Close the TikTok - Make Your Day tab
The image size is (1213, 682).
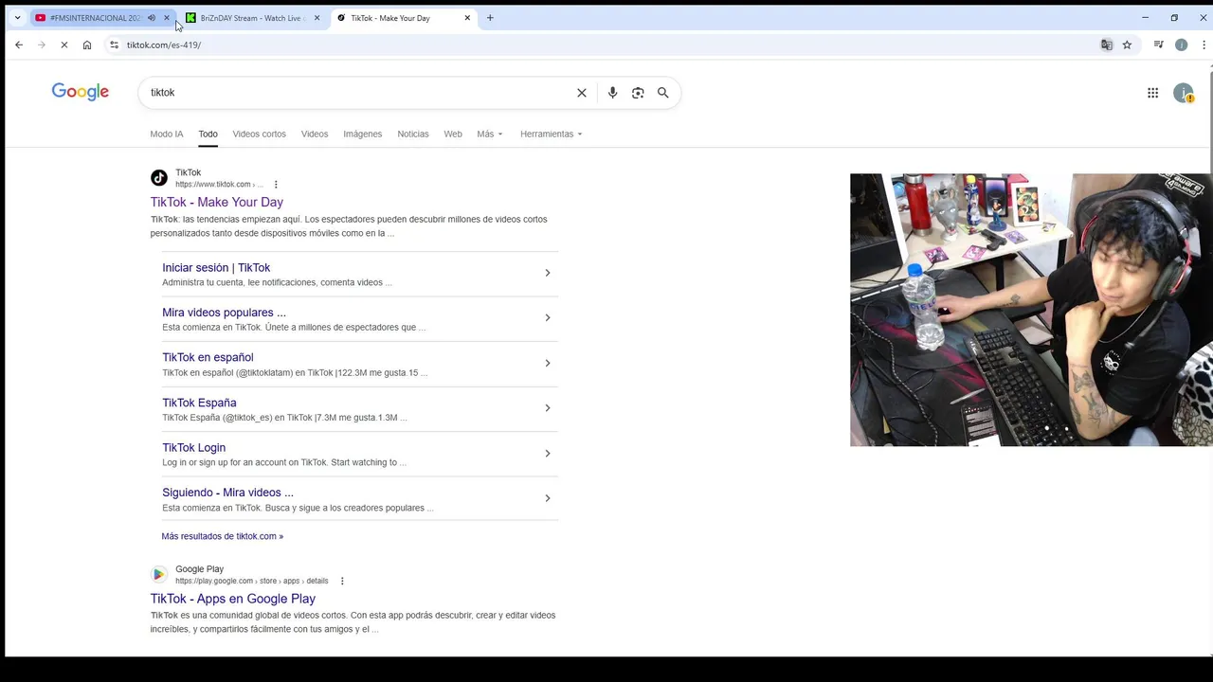[467, 18]
